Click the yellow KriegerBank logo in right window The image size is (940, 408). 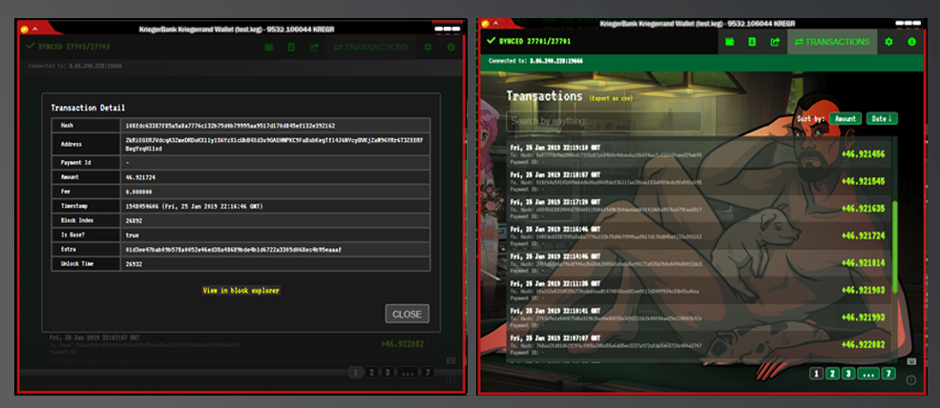pos(486,24)
